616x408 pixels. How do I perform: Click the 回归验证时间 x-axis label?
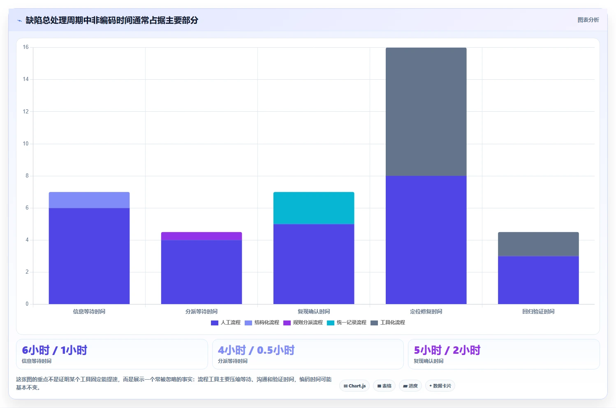pyautogui.click(x=538, y=311)
